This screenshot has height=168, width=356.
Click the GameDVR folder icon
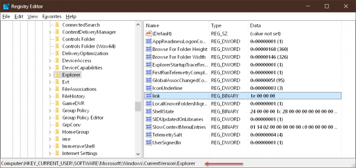point(57,103)
